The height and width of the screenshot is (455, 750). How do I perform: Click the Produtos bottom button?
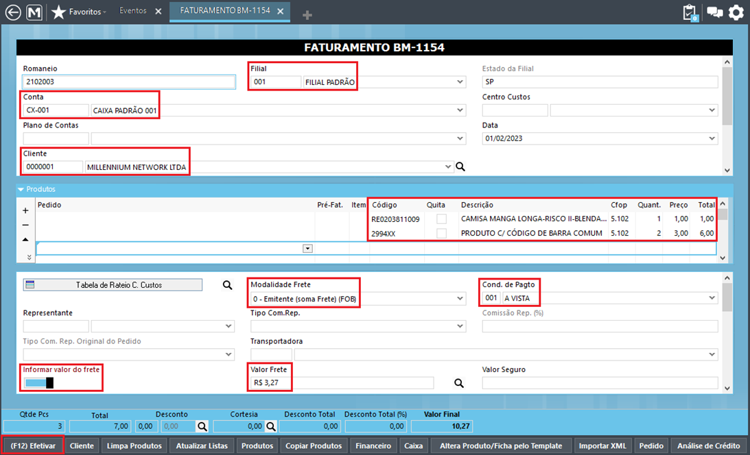(257, 446)
